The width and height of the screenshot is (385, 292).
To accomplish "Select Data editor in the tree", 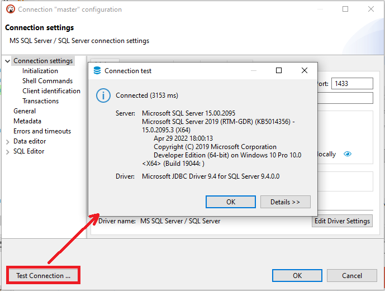I will click(x=30, y=141).
